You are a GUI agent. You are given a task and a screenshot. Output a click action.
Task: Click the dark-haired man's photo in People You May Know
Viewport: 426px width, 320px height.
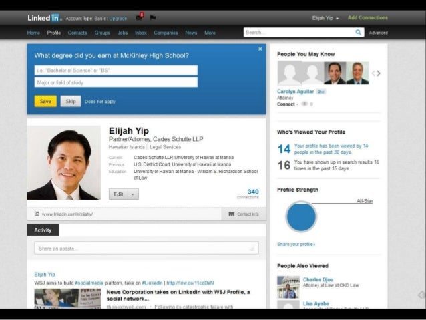click(335, 73)
